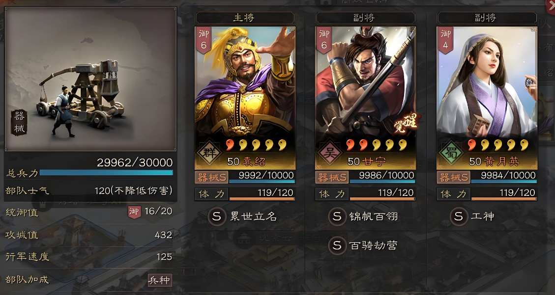Select the 主将 slot header
555x295 pixels.
[x=245, y=18]
